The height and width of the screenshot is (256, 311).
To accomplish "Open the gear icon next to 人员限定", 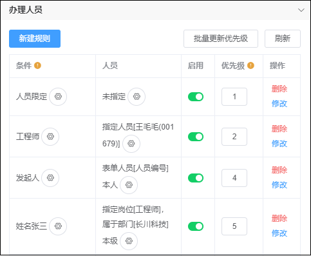I will point(58,97).
